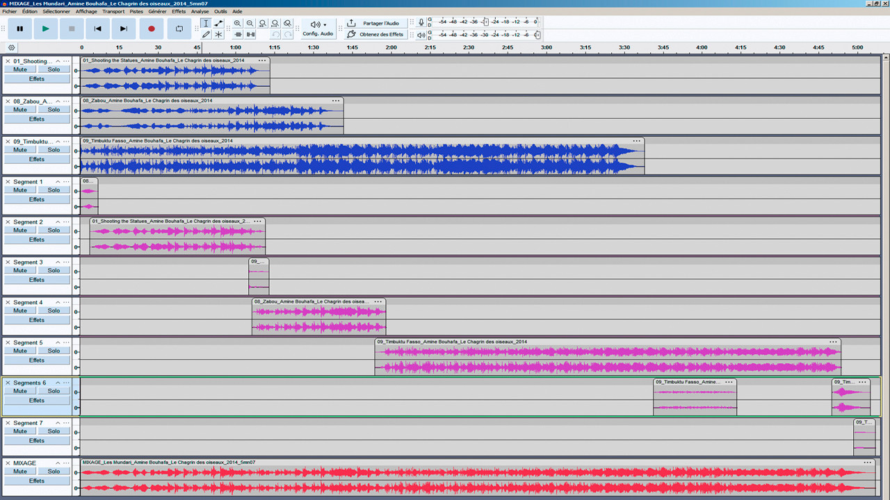Enable Loop playback
This screenshot has height=500, width=890.
[x=180, y=28]
